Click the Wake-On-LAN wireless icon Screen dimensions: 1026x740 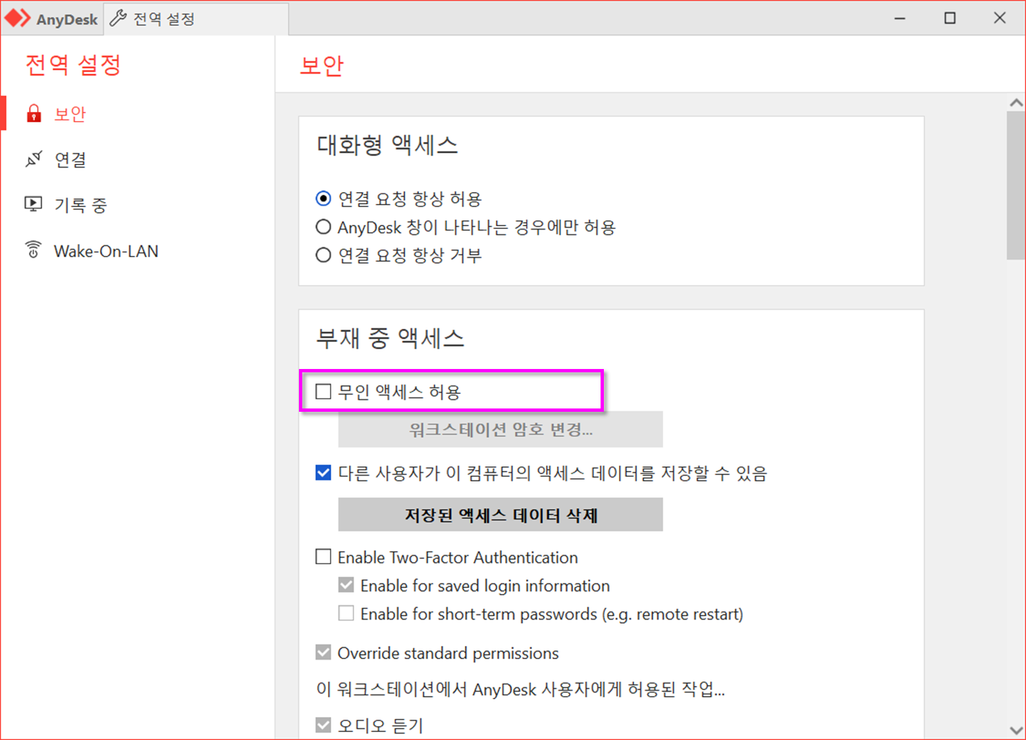click(x=34, y=250)
